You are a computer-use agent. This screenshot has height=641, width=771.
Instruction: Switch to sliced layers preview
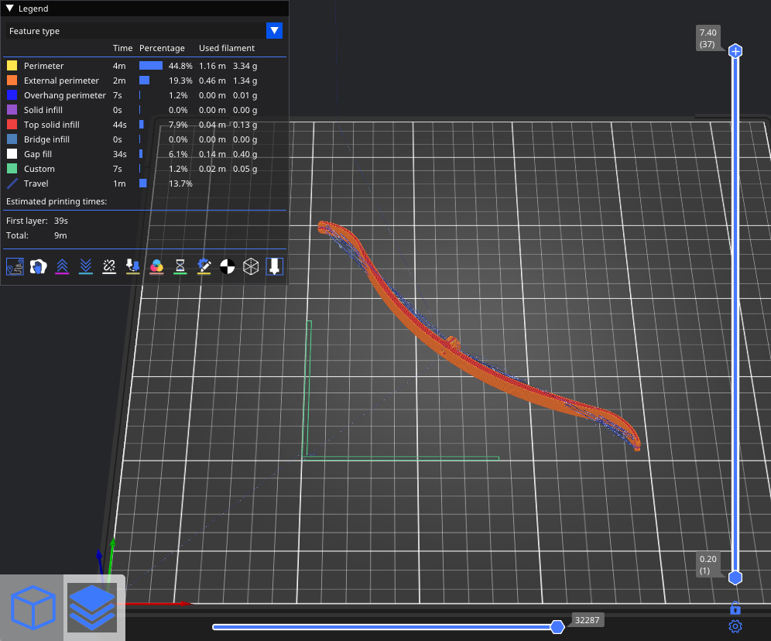pos(93,607)
